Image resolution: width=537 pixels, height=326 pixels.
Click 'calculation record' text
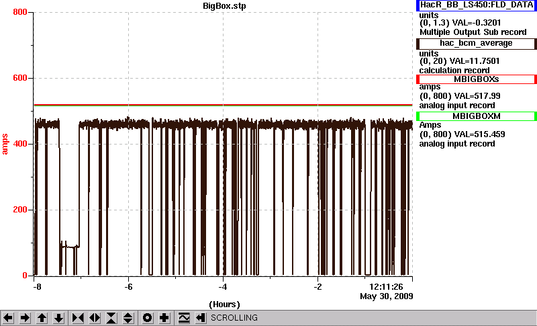click(x=454, y=71)
